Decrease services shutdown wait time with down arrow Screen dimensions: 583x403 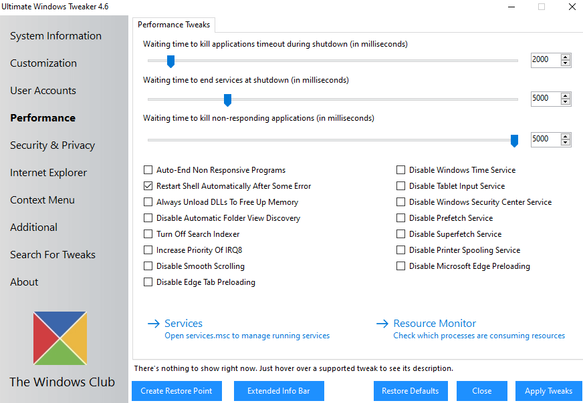566,102
